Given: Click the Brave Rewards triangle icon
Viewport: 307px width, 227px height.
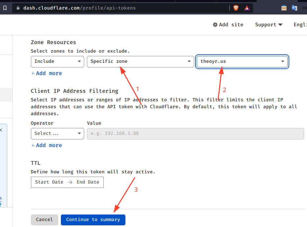Looking at the screenshot, I should pos(247,8).
